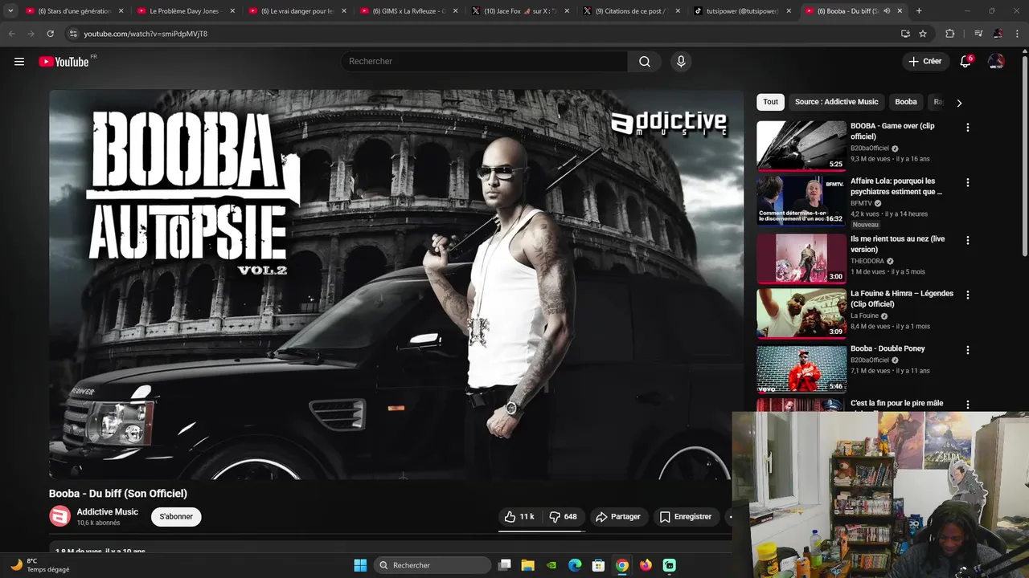The image size is (1029, 578).
Task: Switch to Le vrai danger tab
Action: [x=295, y=11]
